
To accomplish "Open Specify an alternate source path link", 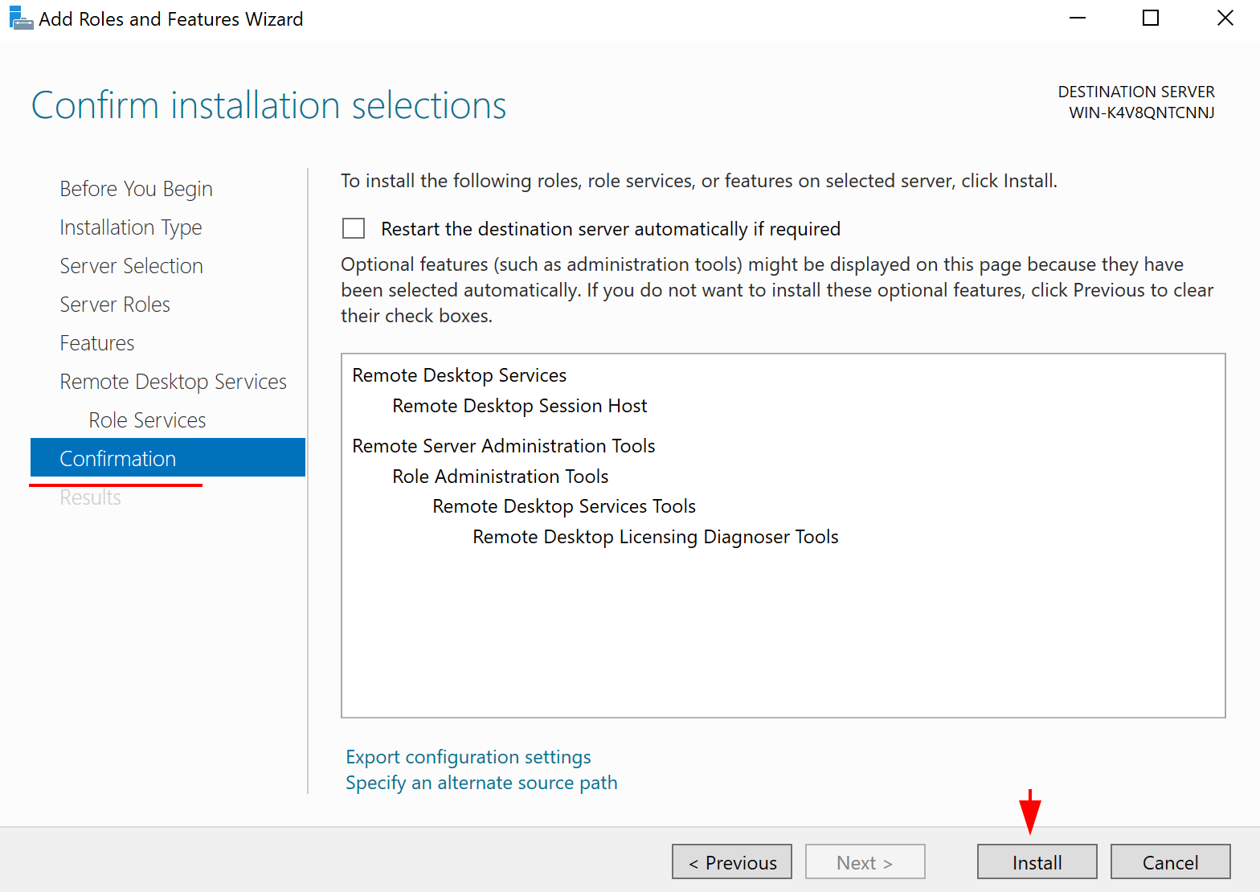I will tap(481, 783).
